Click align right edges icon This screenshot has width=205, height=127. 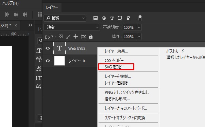tap(25, 14)
